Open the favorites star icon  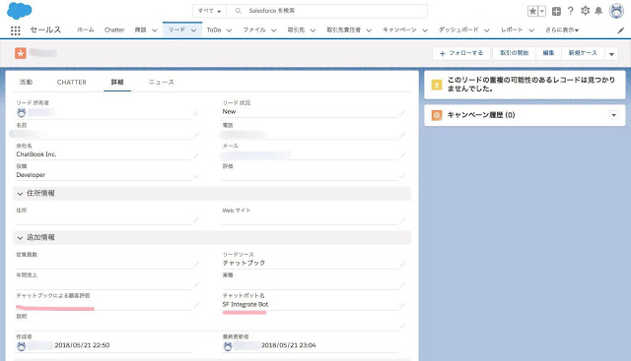coord(532,11)
